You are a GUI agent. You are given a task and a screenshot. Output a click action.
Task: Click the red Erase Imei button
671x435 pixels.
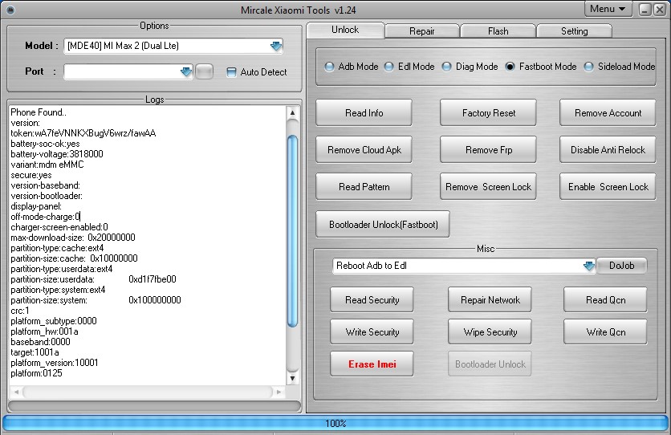372,364
